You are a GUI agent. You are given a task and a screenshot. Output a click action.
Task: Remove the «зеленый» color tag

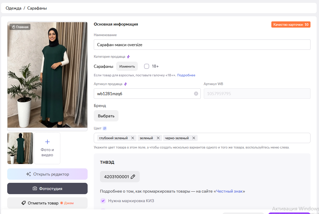point(158,138)
